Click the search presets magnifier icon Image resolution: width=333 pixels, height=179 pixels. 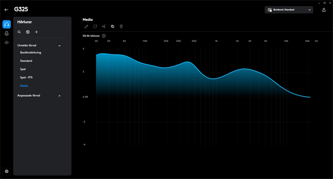[19, 32]
